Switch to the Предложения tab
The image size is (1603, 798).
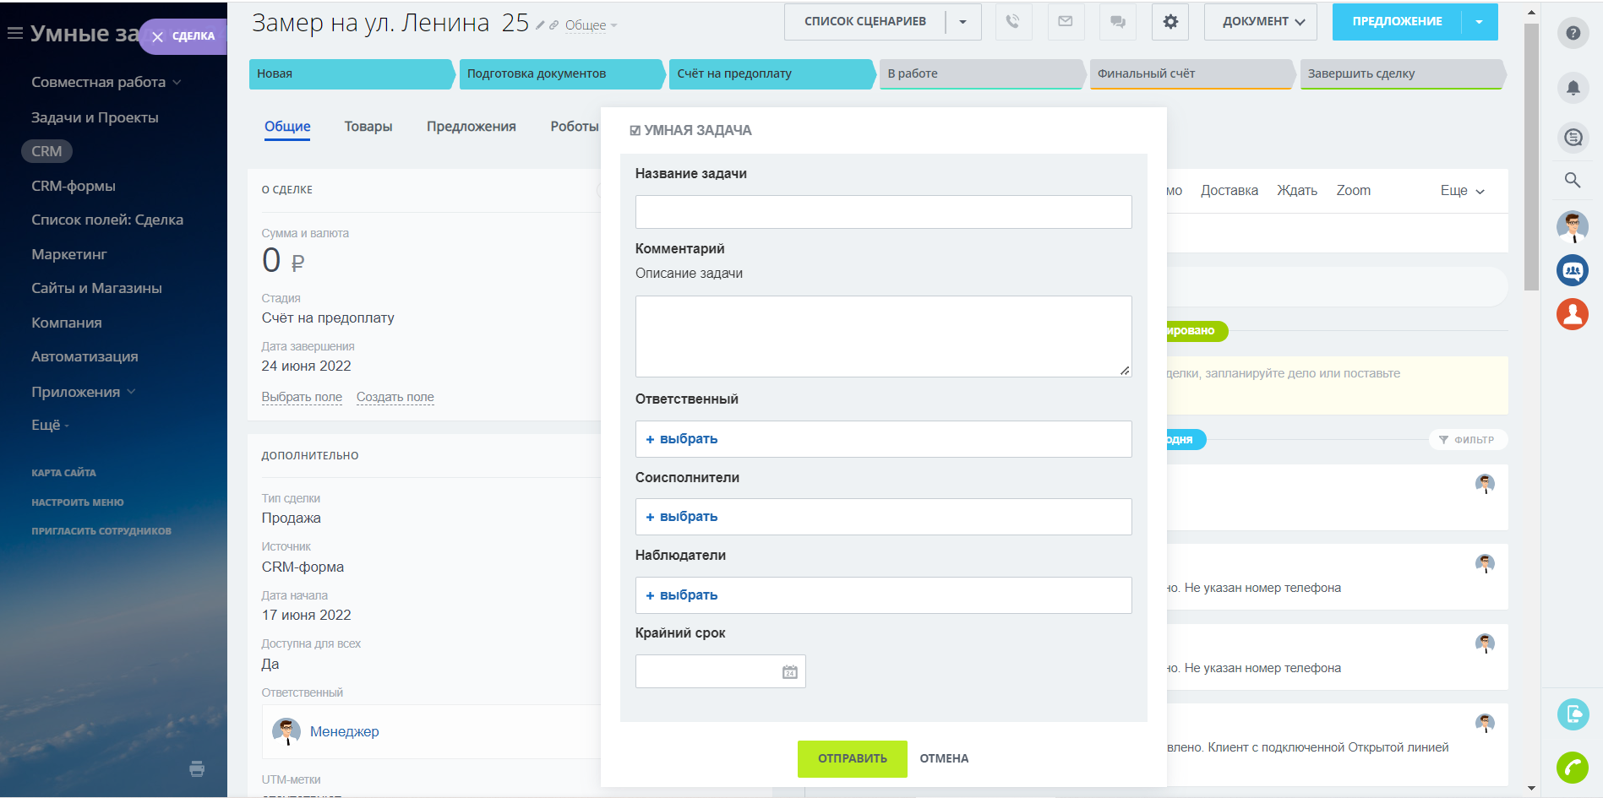[472, 127]
